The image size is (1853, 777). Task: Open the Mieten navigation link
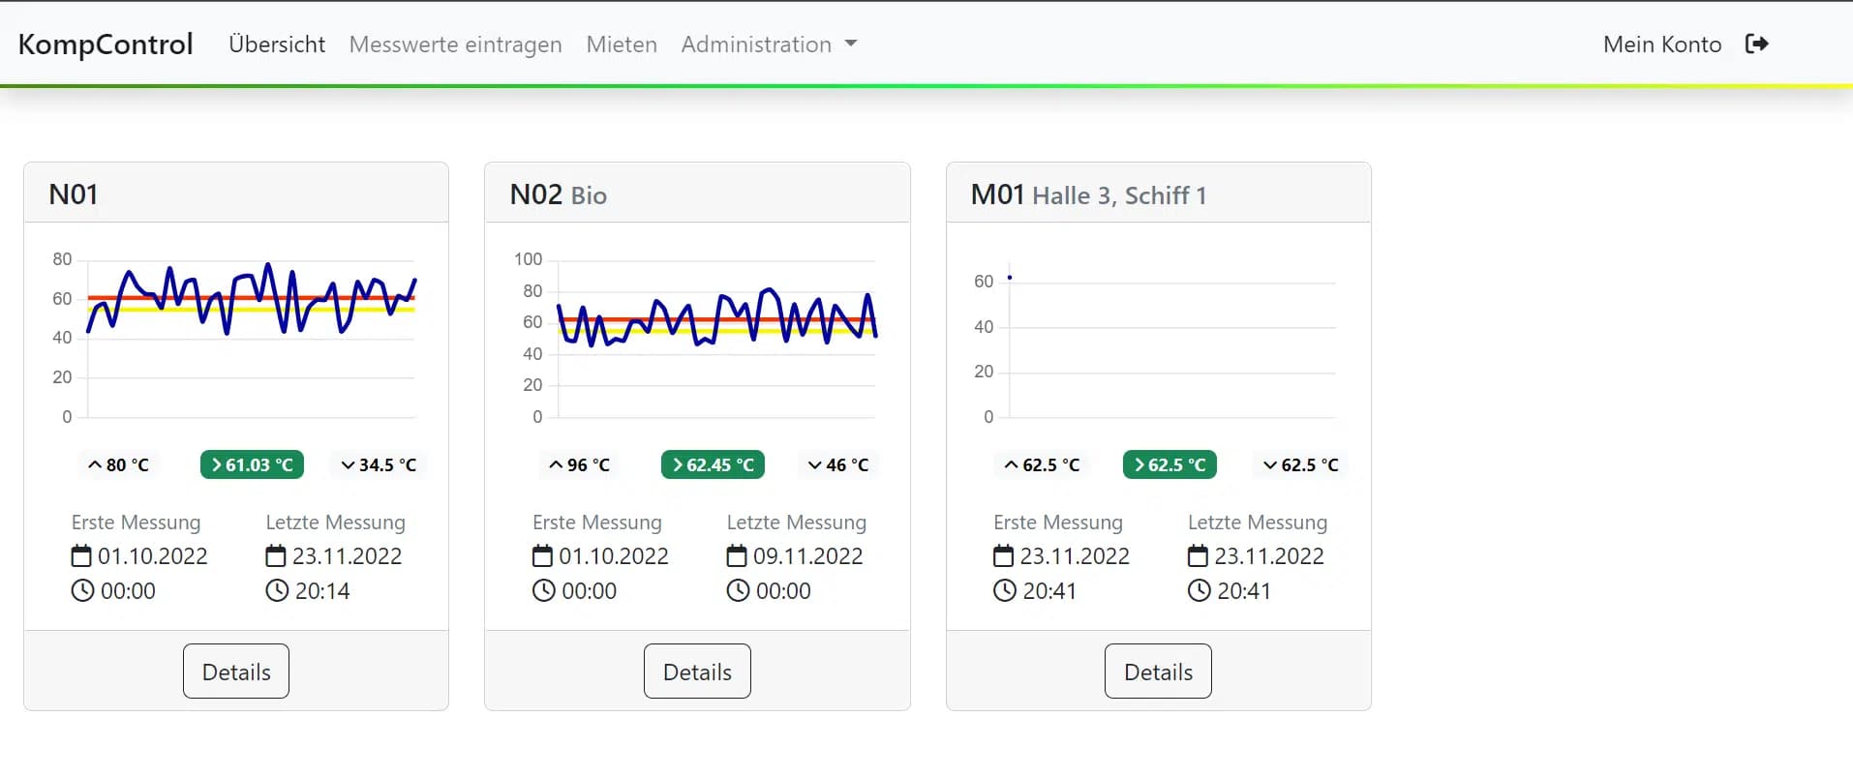click(x=622, y=45)
